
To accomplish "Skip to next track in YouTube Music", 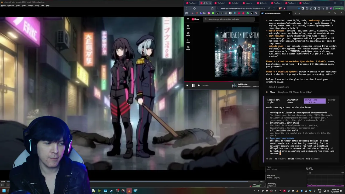I will 199,85.
